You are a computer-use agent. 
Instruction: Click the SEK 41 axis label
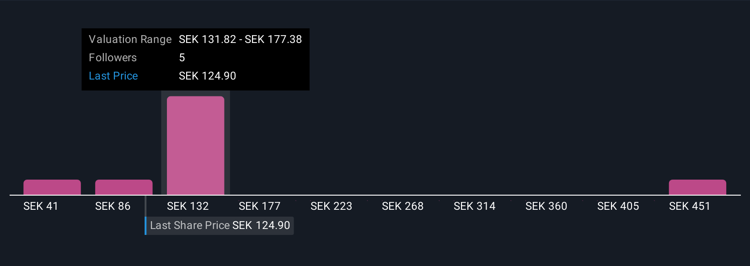click(41, 206)
